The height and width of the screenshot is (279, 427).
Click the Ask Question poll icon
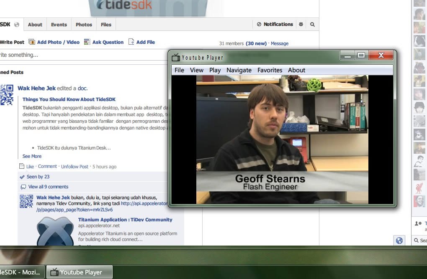tap(87, 42)
